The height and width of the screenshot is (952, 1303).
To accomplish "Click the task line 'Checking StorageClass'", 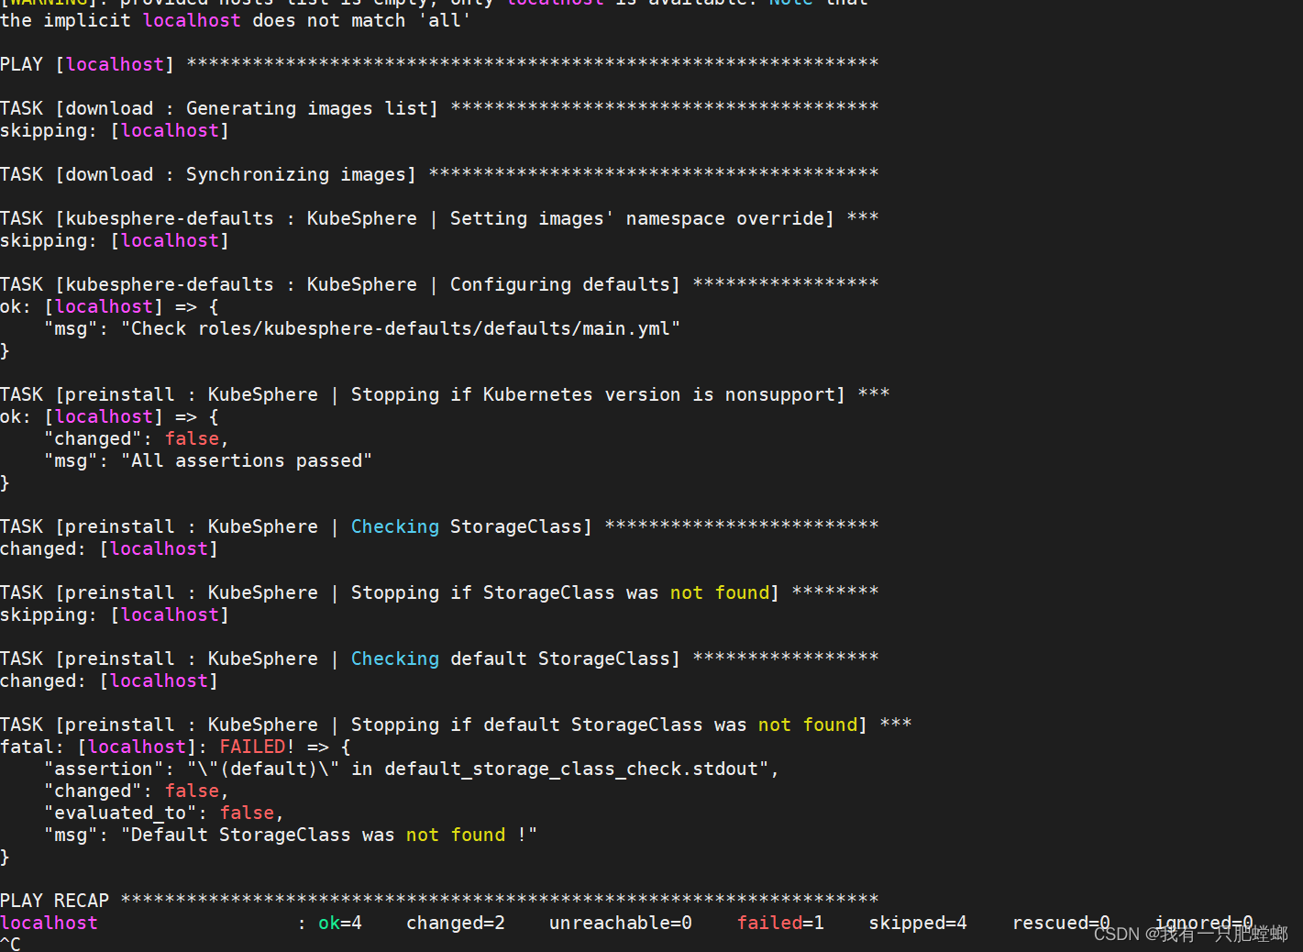I will pyautogui.click(x=439, y=526).
